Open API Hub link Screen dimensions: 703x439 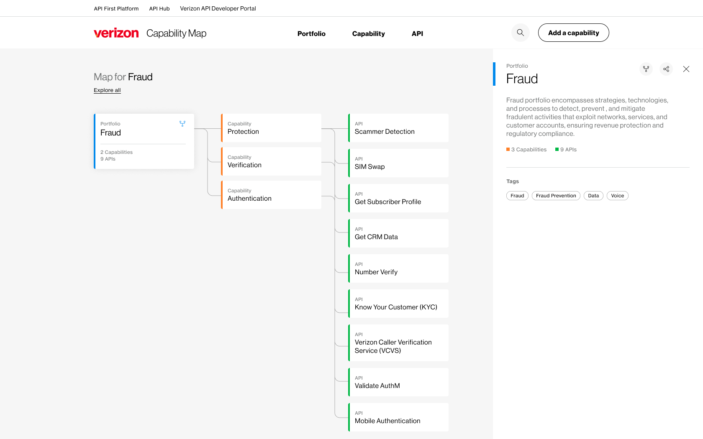[159, 8]
